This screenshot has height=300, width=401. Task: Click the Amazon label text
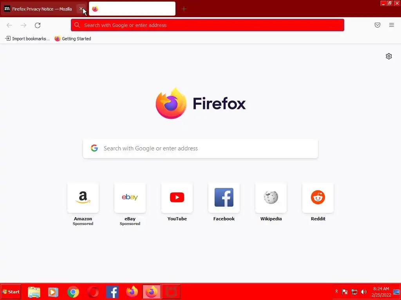click(x=83, y=219)
